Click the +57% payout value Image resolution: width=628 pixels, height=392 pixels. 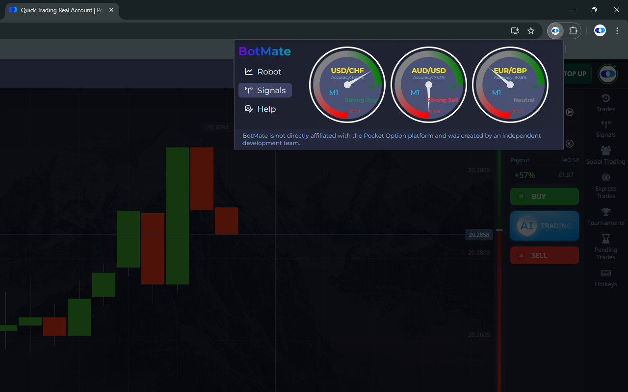pyautogui.click(x=524, y=175)
